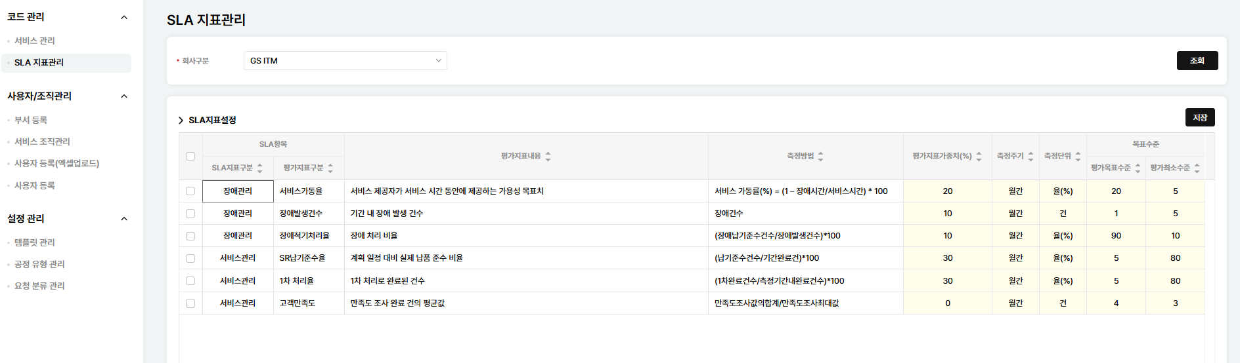Check the 서비스가동율 row checkbox
This screenshot has height=363, width=1240.
(190, 191)
